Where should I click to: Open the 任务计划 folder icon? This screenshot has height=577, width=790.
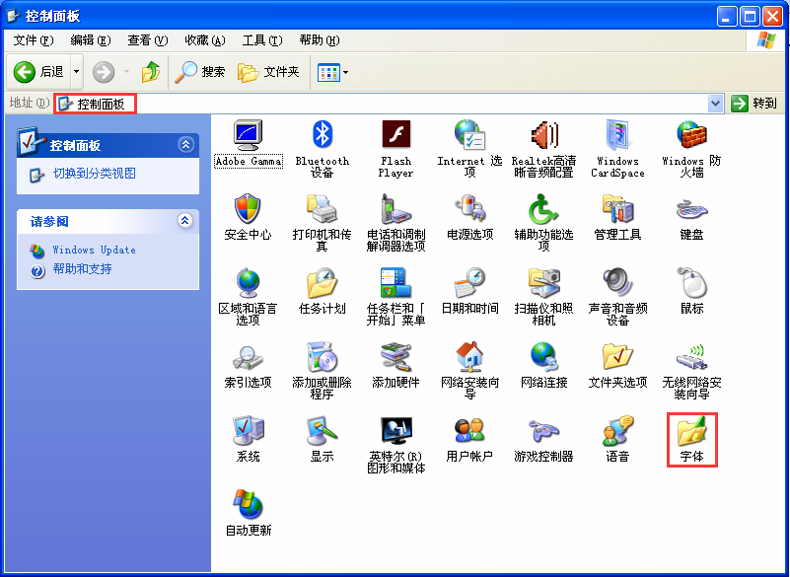click(x=322, y=283)
